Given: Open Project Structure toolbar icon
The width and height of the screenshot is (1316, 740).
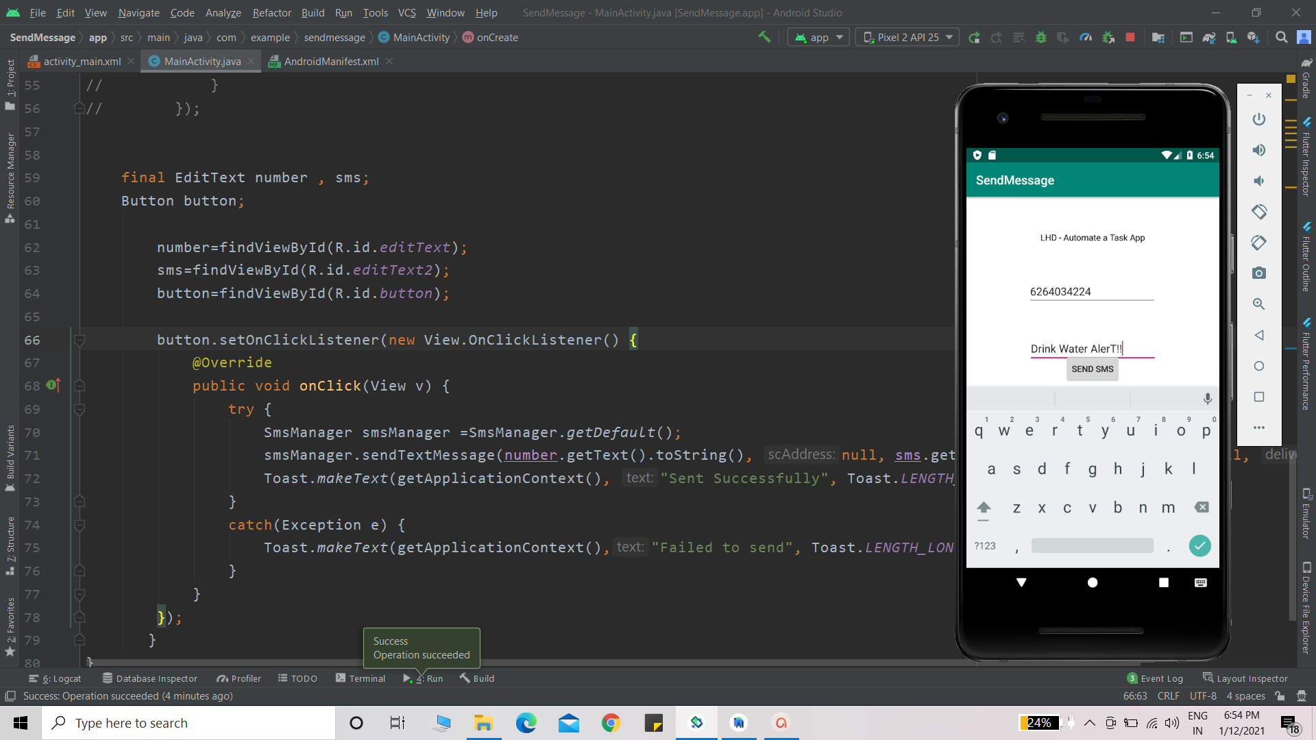Looking at the screenshot, I should (1158, 37).
